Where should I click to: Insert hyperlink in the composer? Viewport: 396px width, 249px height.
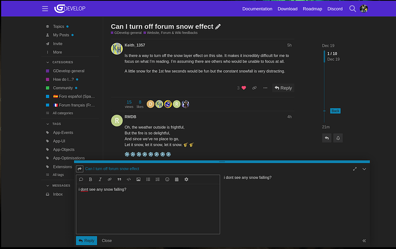pyautogui.click(x=110, y=179)
